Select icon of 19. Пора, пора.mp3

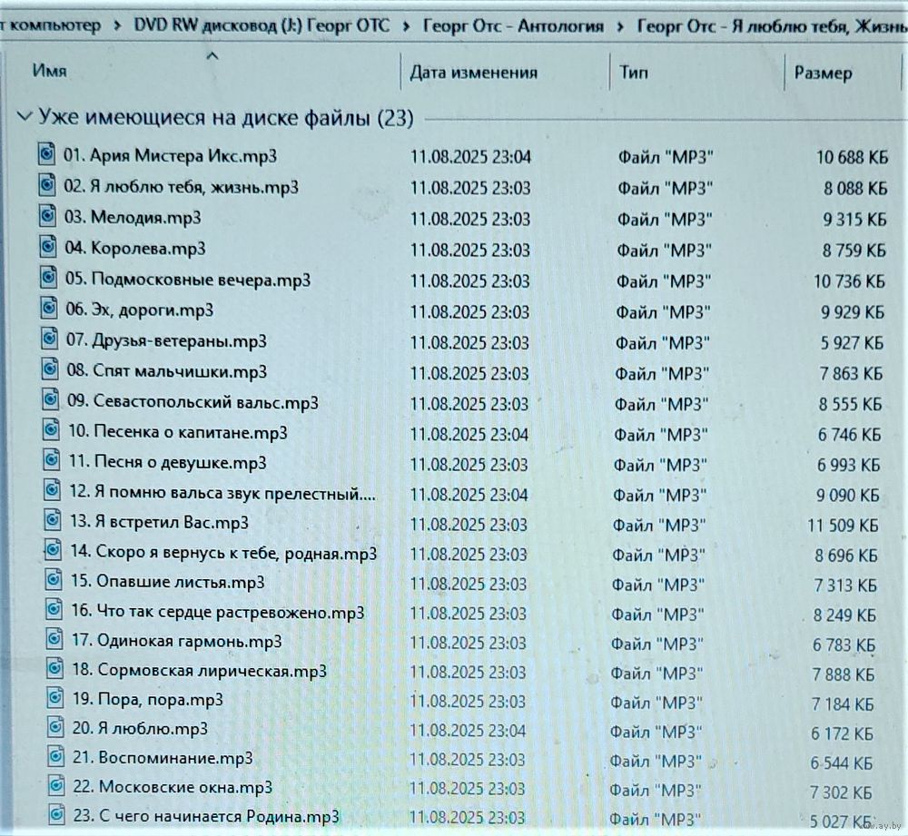click(x=55, y=698)
